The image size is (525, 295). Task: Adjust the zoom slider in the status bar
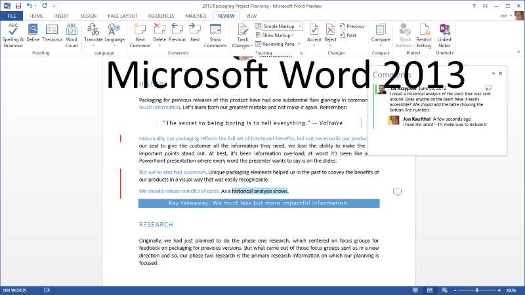click(476, 289)
